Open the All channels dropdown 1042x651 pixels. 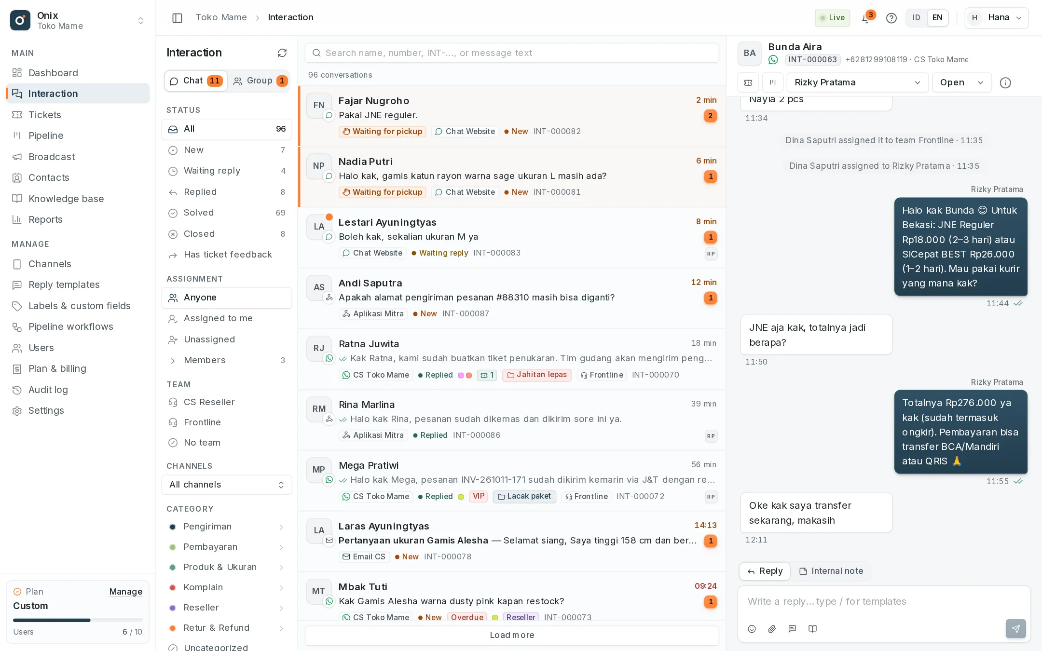click(x=227, y=485)
